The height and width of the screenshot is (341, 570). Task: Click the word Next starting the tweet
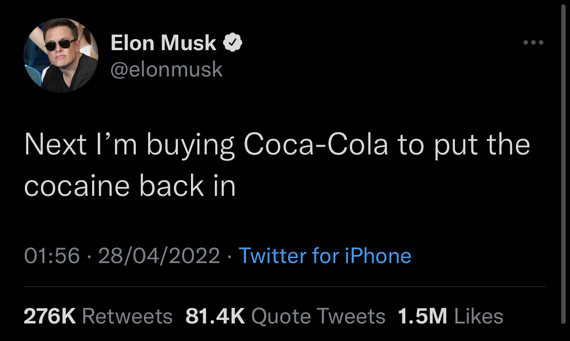pyautogui.click(x=54, y=146)
